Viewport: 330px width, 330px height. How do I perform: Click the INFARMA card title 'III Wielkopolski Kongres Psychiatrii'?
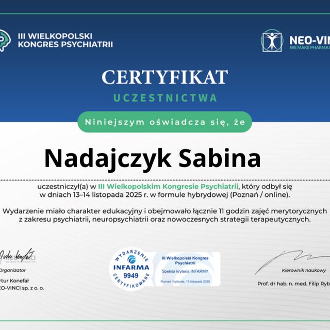coord(185,260)
